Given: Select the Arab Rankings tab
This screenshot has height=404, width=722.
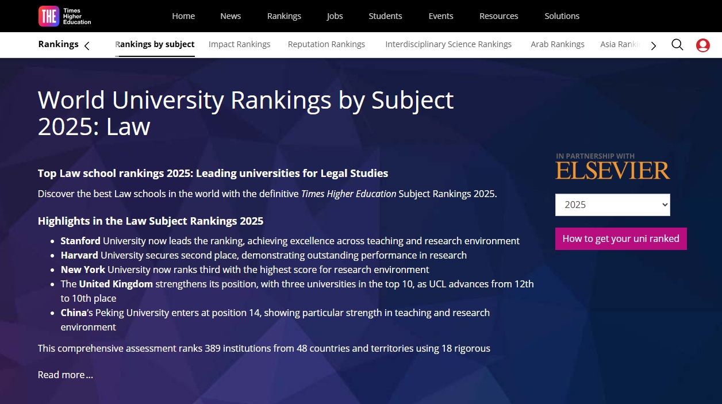Looking at the screenshot, I should click(x=557, y=44).
